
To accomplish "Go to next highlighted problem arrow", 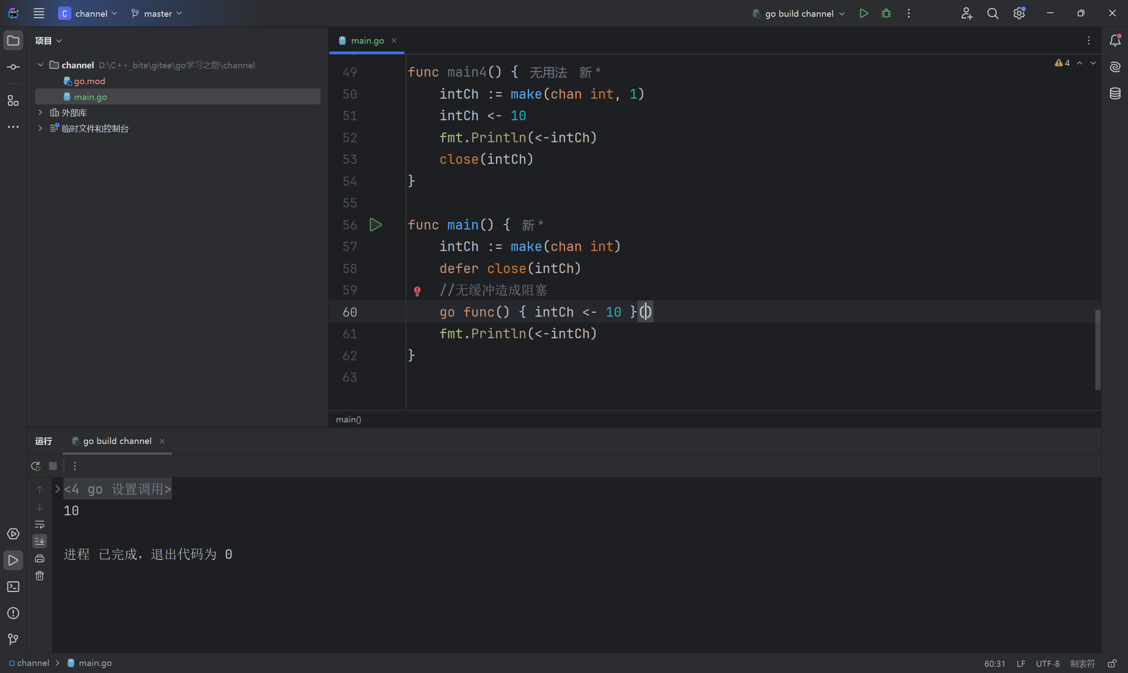I will coord(1093,63).
